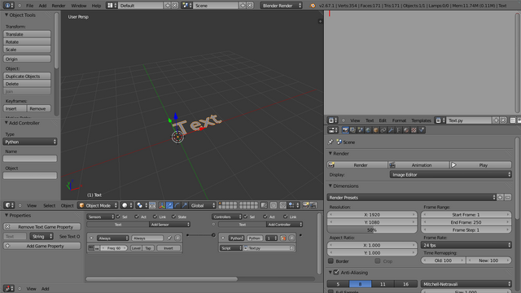The image size is (521, 293).
Task: Toggle Sensors State checkbox
Action: 173,216
